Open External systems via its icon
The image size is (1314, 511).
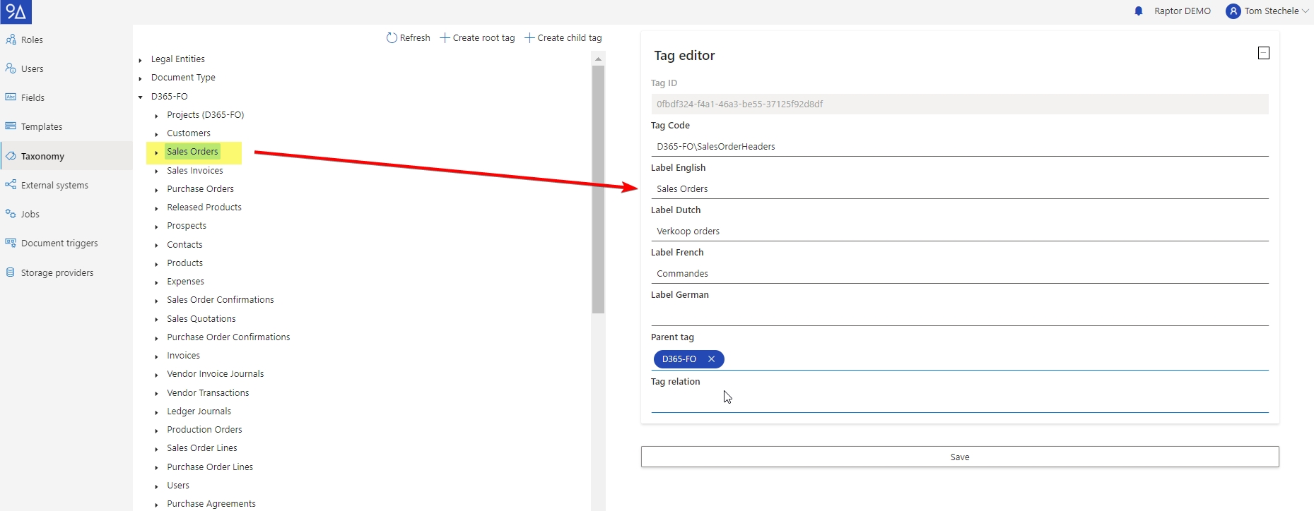pyautogui.click(x=11, y=185)
